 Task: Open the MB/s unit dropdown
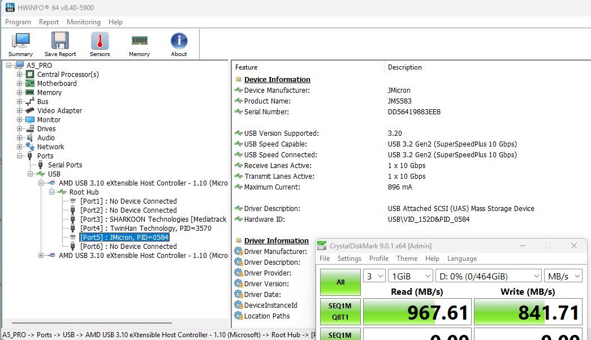coord(563,276)
